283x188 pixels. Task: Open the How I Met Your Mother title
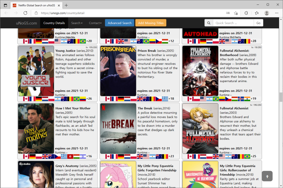[x=73, y=108]
